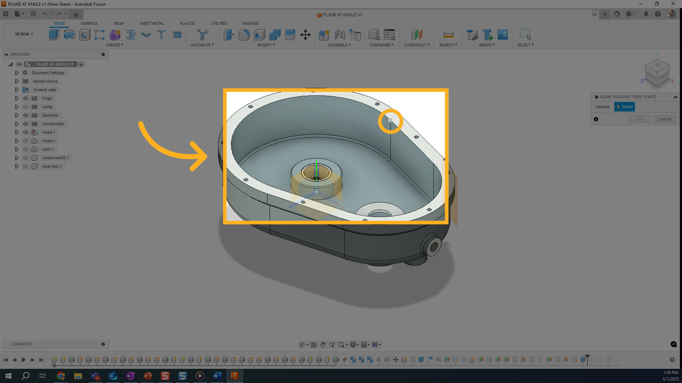This screenshot has width=682, height=383.
Task: Click the CONFIGURE menu label
Action: (381, 45)
